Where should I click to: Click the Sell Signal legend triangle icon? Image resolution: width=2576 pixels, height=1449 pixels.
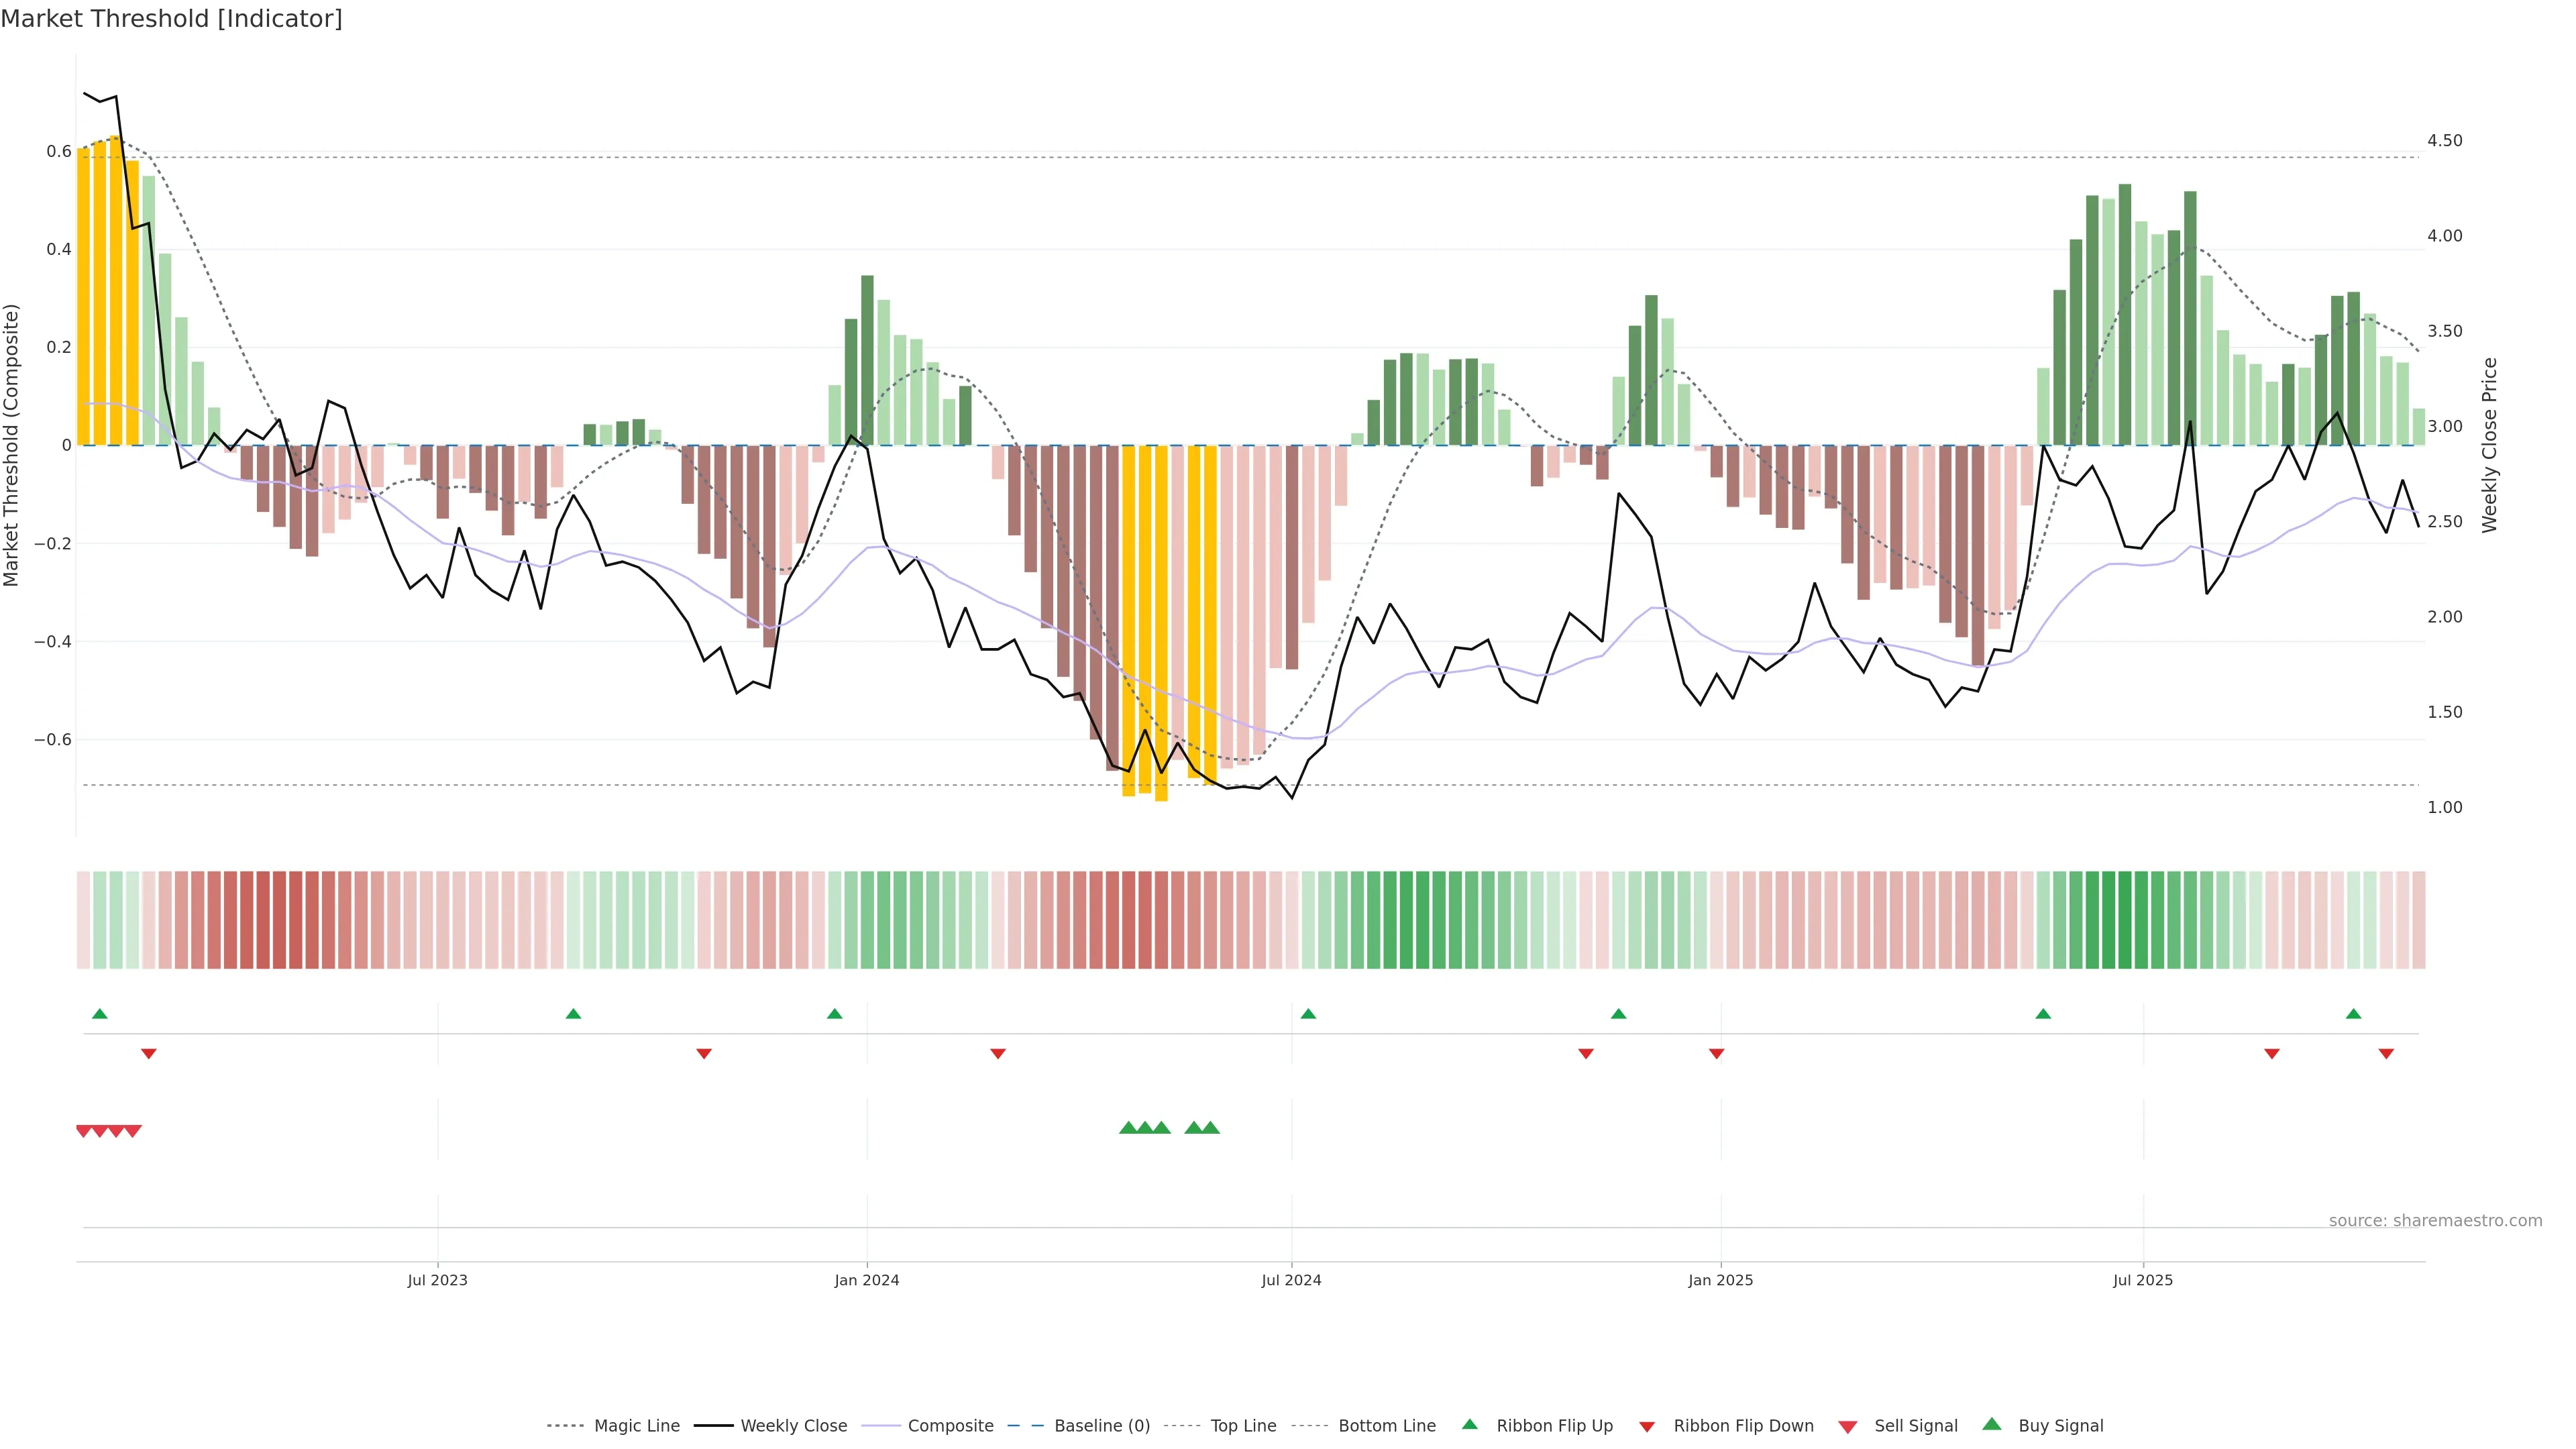pyautogui.click(x=1848, y=1427)
